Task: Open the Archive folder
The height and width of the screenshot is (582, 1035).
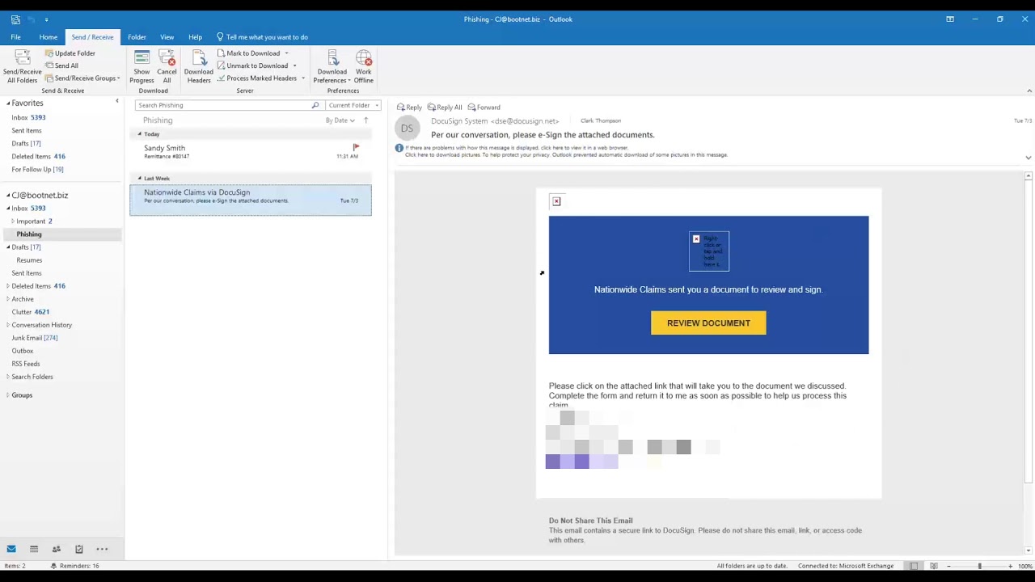Action: (x=23, y=299)
